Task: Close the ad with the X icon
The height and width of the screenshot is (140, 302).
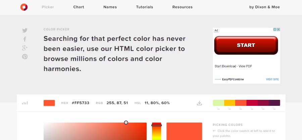Action: coord(278,29)
